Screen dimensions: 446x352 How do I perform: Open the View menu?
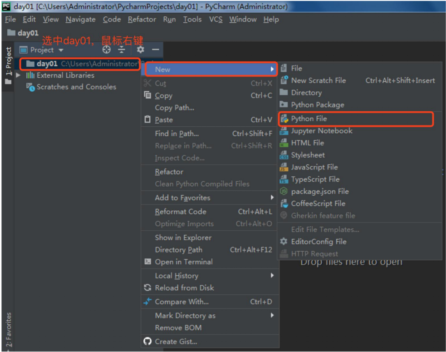click(51, 20)
